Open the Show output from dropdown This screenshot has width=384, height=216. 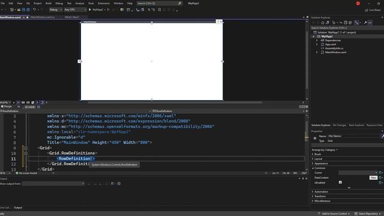pos(53,184)
